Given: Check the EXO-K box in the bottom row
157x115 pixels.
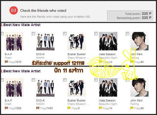Looking at the screenshot, I should click(33, 80).
